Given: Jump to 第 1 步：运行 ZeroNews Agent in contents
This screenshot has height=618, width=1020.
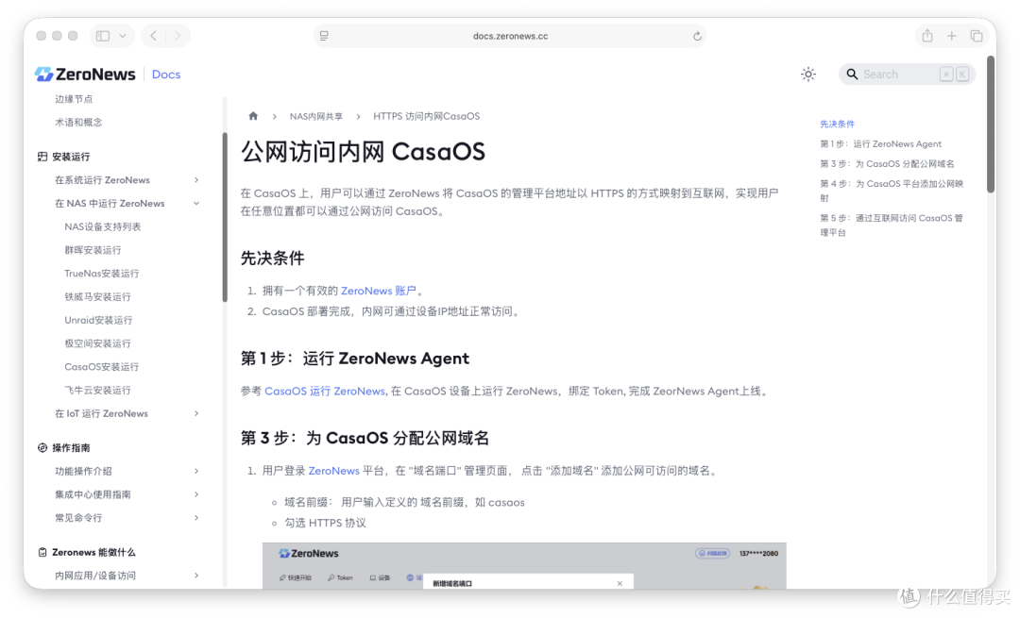Looking at the screenshot, I should point(881,143).
